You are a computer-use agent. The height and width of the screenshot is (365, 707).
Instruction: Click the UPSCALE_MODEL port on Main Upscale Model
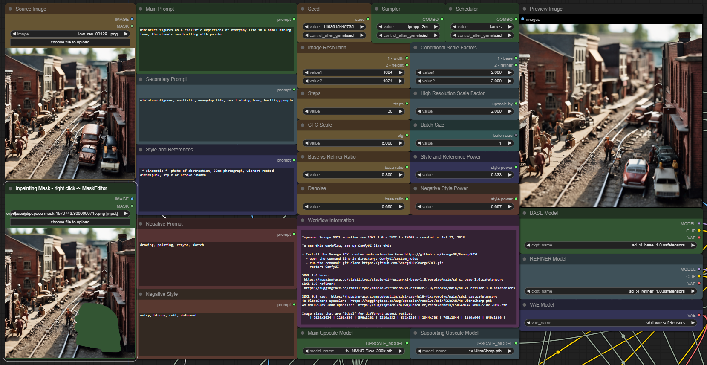407,343
